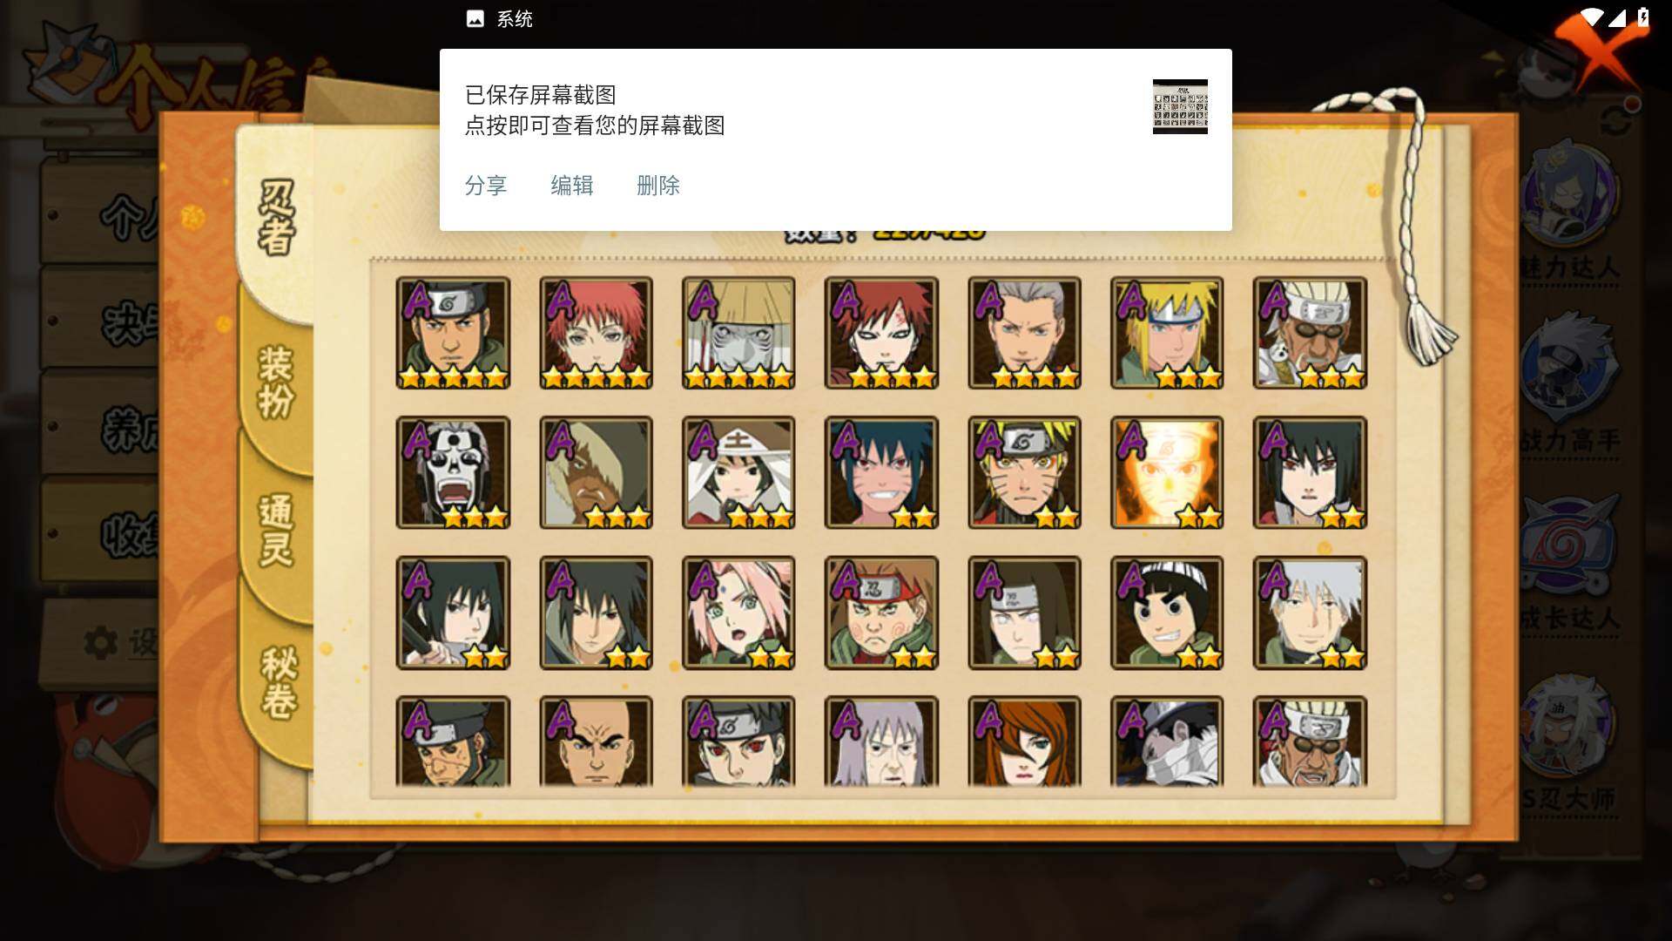The height and width of the screenshot is (941, 1672).
Task: Choose the glowing Nine-Tails Naruto portrait
Action: point(1167,472)
